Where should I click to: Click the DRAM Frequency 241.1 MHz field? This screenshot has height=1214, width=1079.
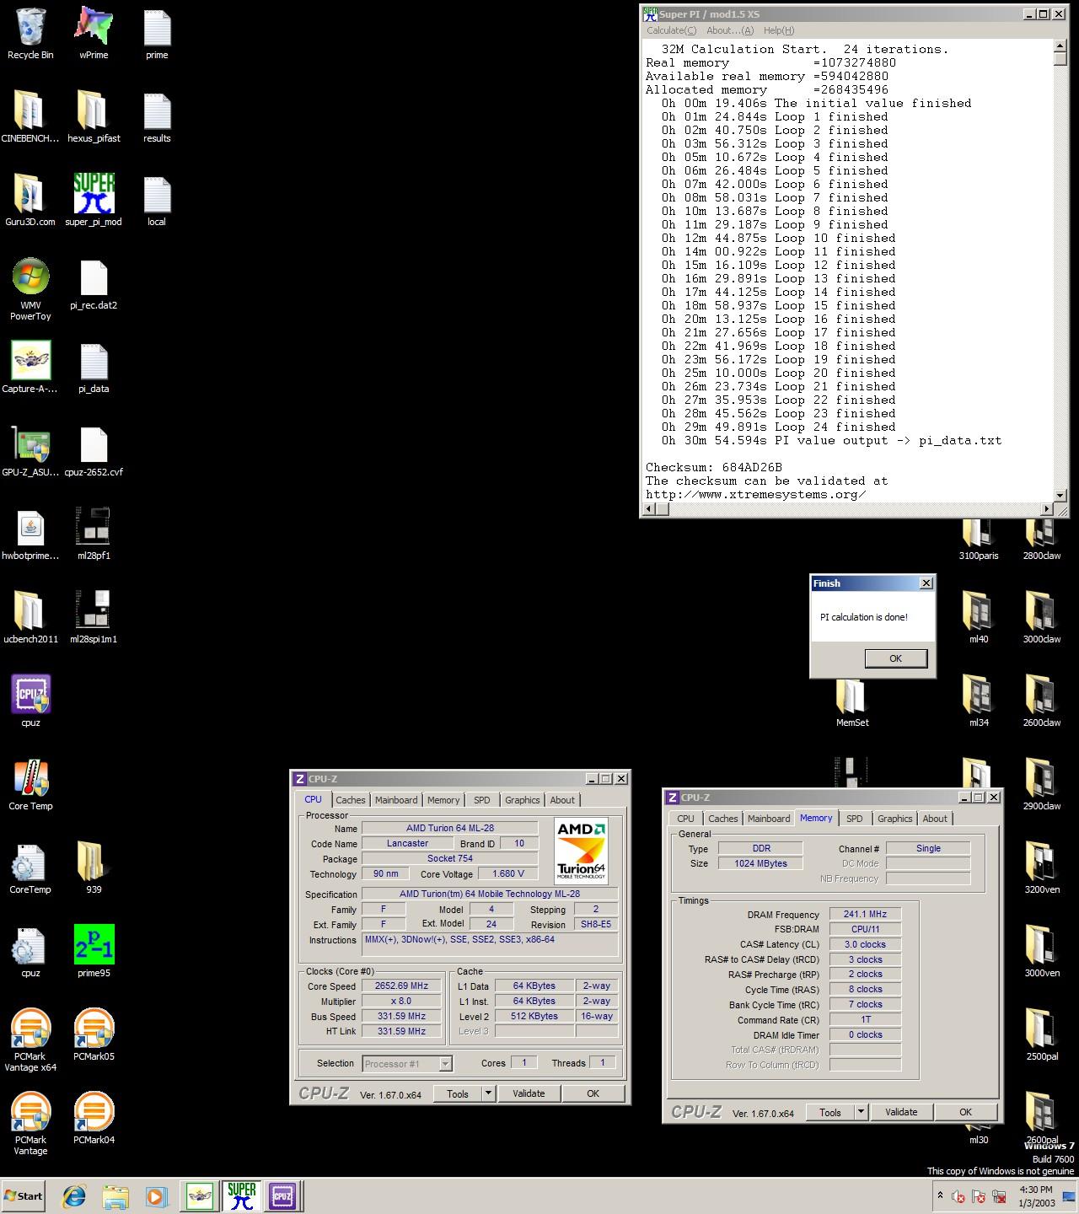pos(865,915)
